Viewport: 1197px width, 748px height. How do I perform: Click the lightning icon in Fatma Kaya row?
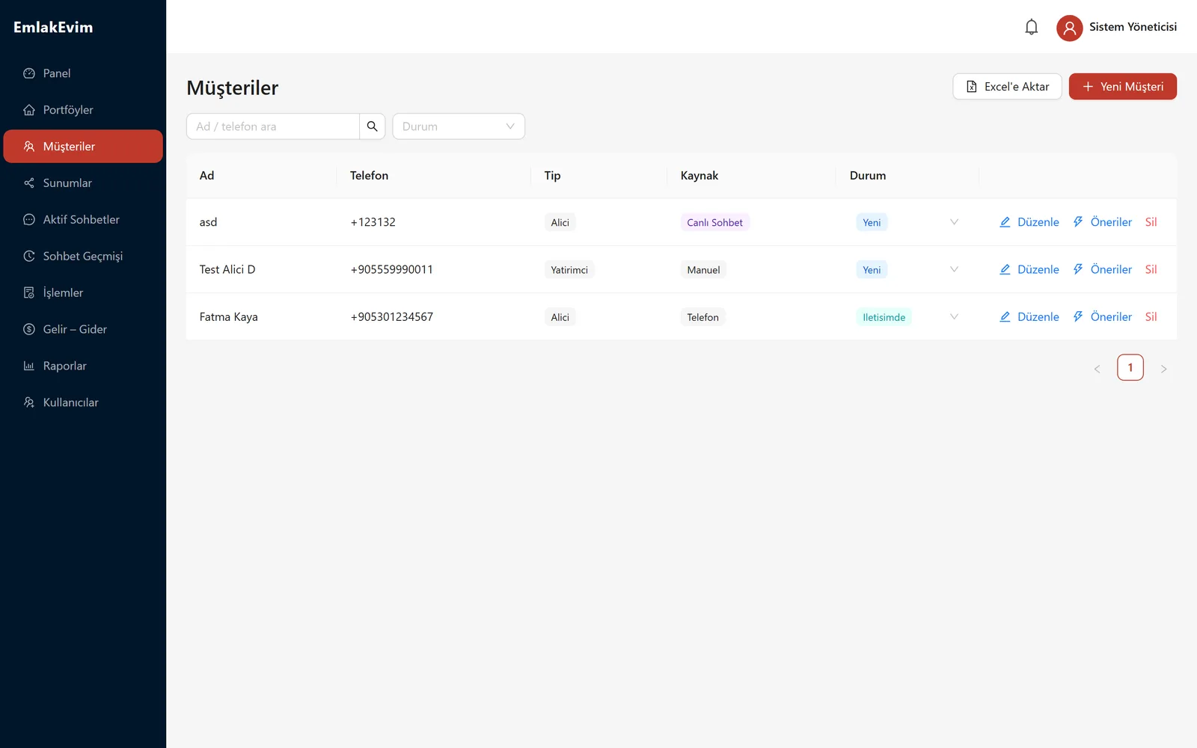(1078, 316)
